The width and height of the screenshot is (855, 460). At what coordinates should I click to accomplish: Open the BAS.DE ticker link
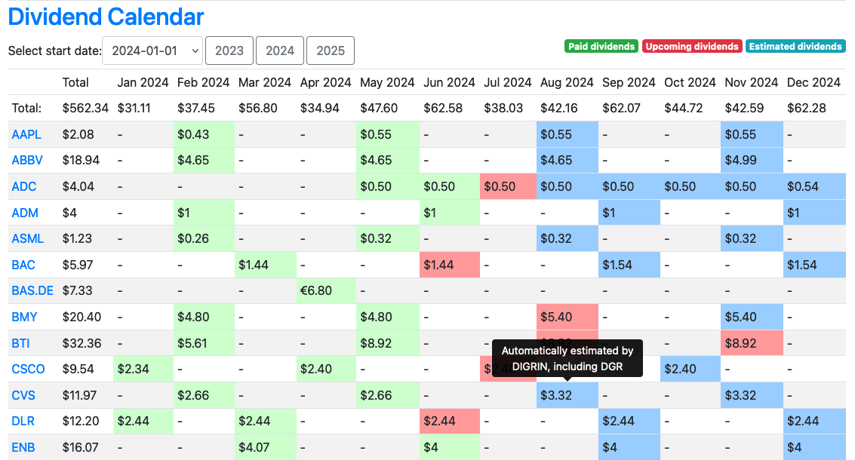point(32,290)
